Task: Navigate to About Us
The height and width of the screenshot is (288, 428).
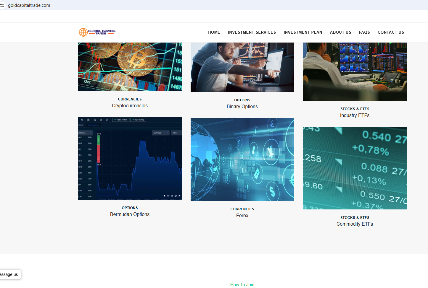Action: pos(341,32)
